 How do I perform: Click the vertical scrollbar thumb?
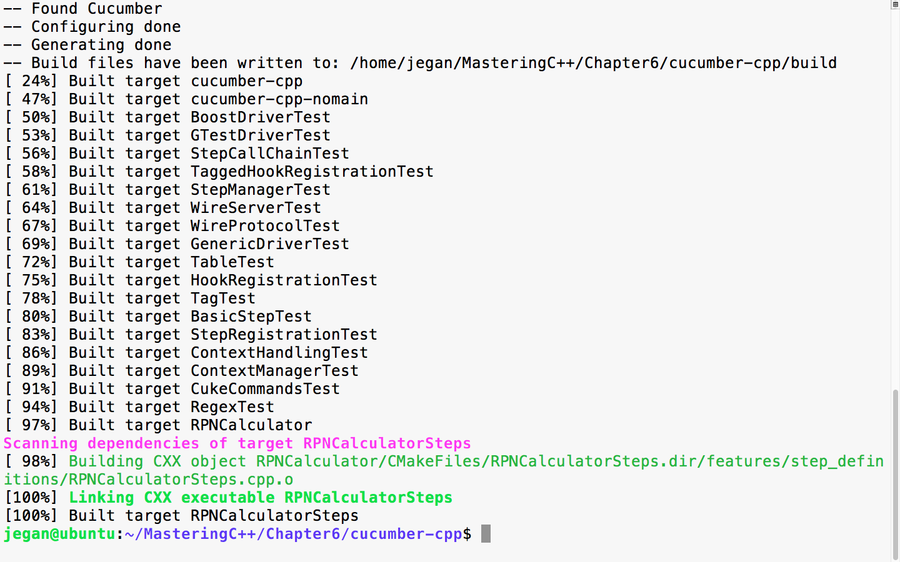[895, 475]
